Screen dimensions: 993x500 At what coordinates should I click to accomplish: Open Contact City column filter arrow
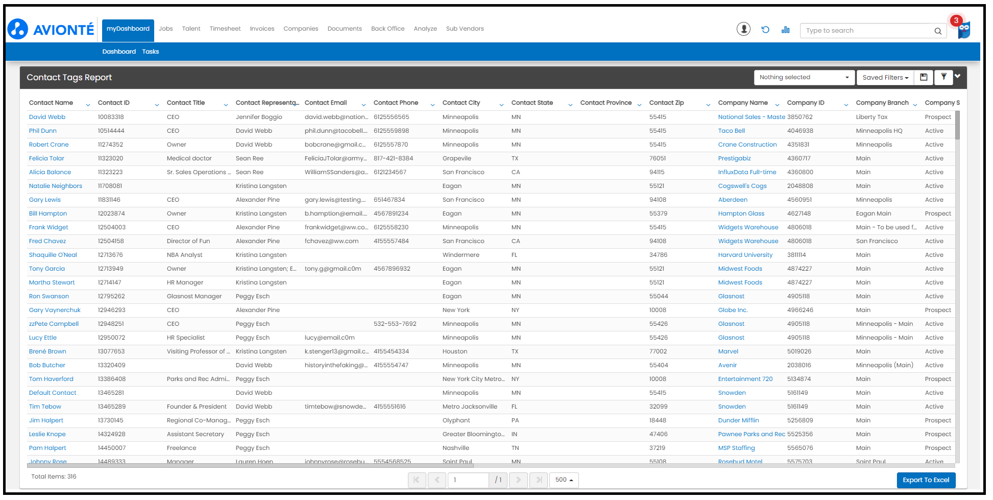(x=501, y=105)
